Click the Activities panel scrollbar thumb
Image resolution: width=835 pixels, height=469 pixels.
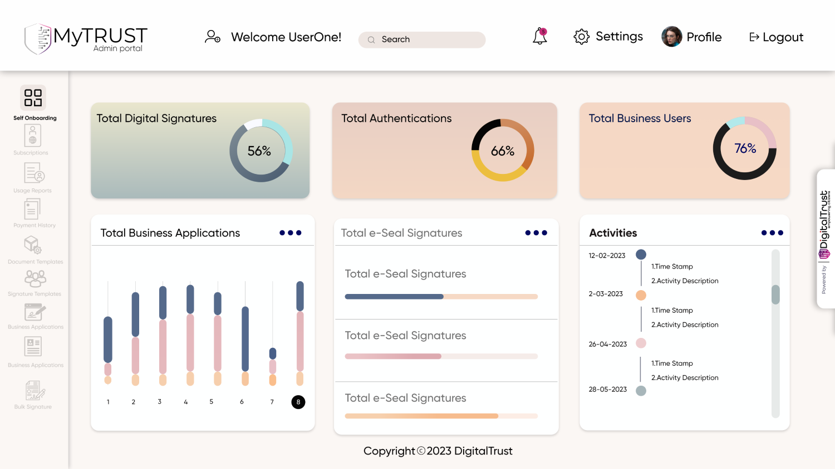point(775,295)
